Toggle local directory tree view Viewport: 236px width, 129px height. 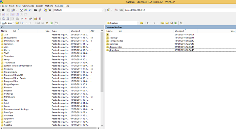(57, 23)
